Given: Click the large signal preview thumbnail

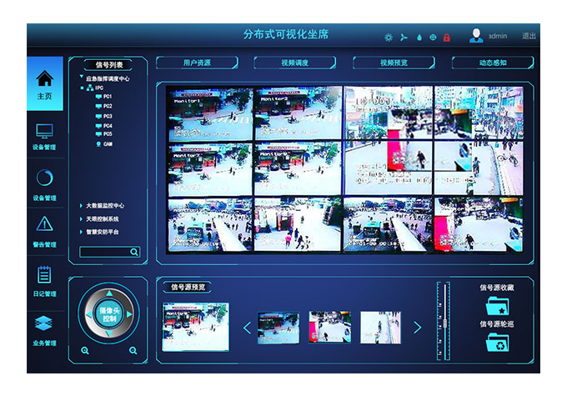Looking at the screenshot, I should coord(196,327).
